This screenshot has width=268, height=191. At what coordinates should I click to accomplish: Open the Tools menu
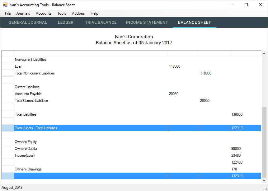click(x=62, y=13)
